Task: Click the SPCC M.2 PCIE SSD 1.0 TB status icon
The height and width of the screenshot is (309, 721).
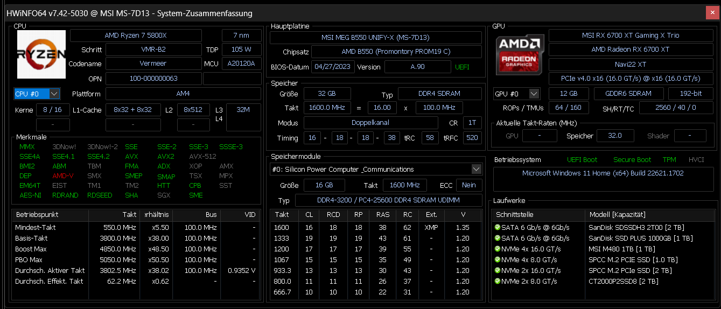Action: 497,259
